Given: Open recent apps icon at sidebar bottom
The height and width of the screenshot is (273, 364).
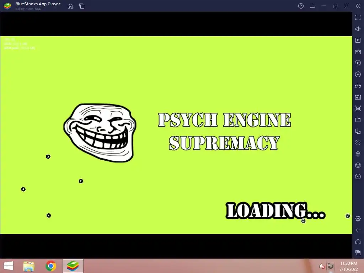Looking at the screenshot, I should [x=358, y=253].
